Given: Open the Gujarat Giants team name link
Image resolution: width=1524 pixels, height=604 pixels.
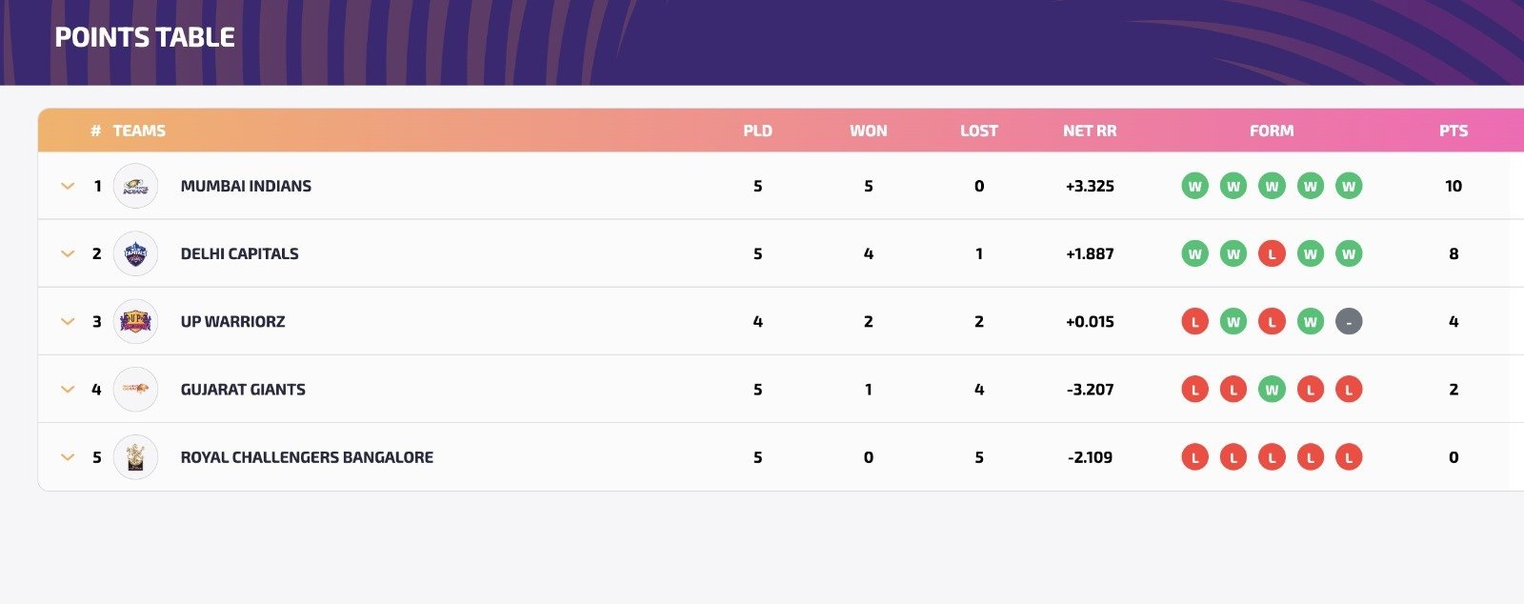Looking at the screenshot, I should pyautogui.click(x=243, y=390).
